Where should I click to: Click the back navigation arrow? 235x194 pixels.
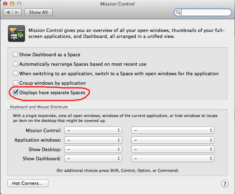pos(8,12)
